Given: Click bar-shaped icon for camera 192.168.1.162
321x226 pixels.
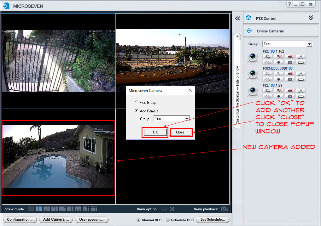Looking at the screenshot, I should [x=301, y=62].
